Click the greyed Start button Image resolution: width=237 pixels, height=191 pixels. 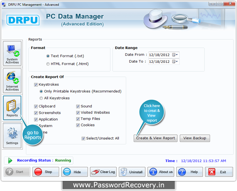17,172
